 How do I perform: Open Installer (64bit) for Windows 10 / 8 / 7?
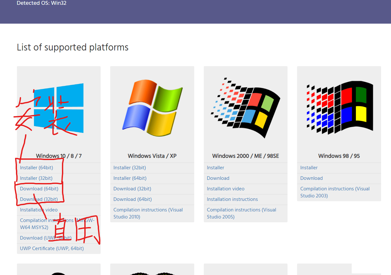coord(36,168)
